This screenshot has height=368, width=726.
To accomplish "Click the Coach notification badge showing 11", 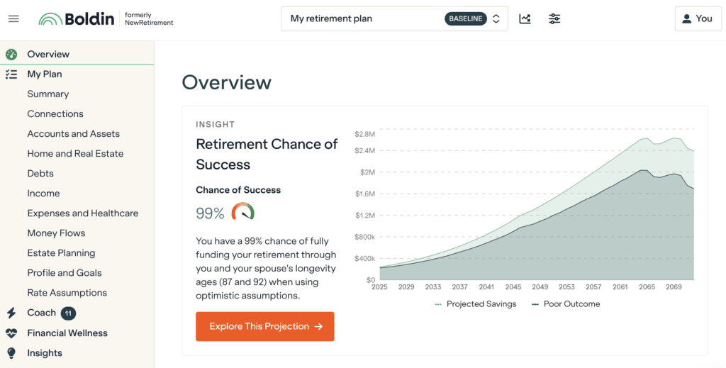I will coord(68,313).
